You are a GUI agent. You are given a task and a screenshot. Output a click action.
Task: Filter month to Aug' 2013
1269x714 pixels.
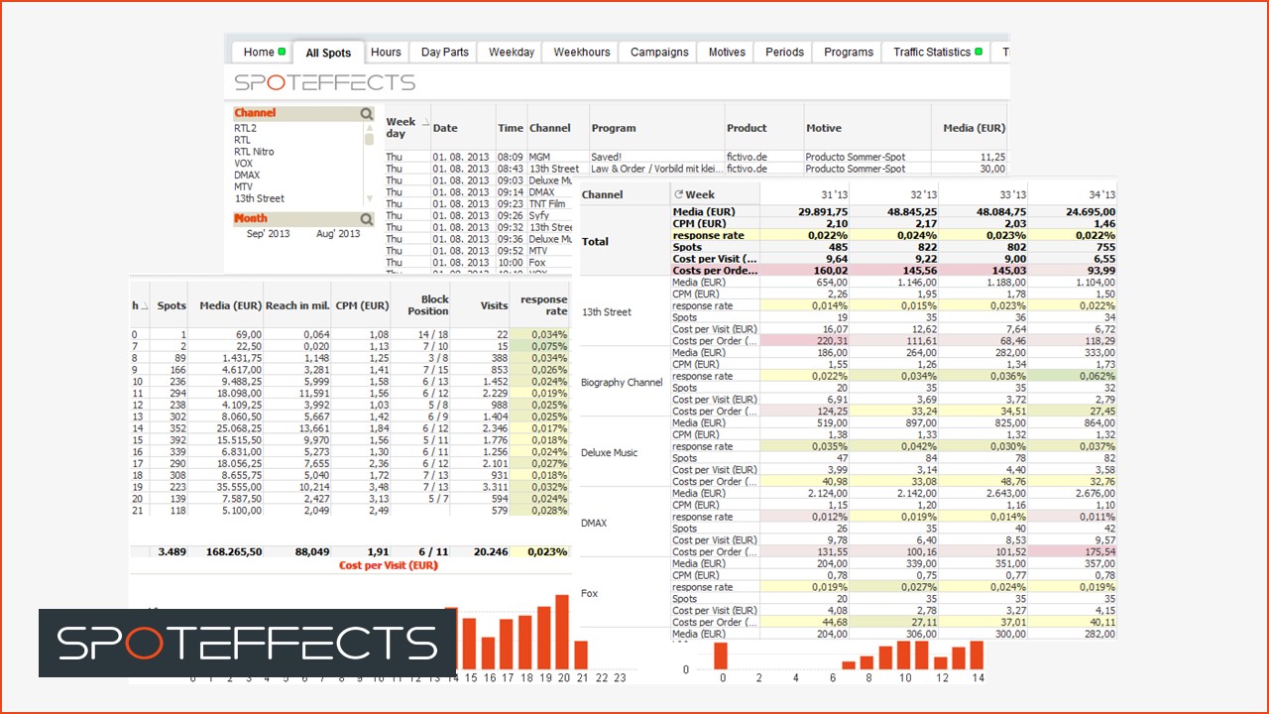338,234
